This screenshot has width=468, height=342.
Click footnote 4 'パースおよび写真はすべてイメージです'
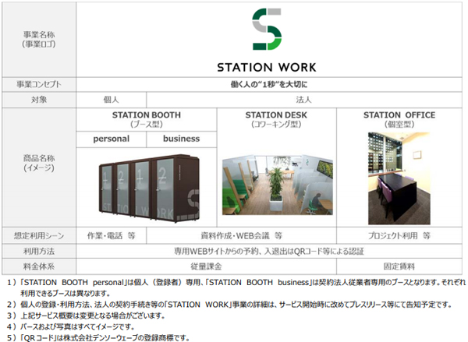(x=71, y=326)
